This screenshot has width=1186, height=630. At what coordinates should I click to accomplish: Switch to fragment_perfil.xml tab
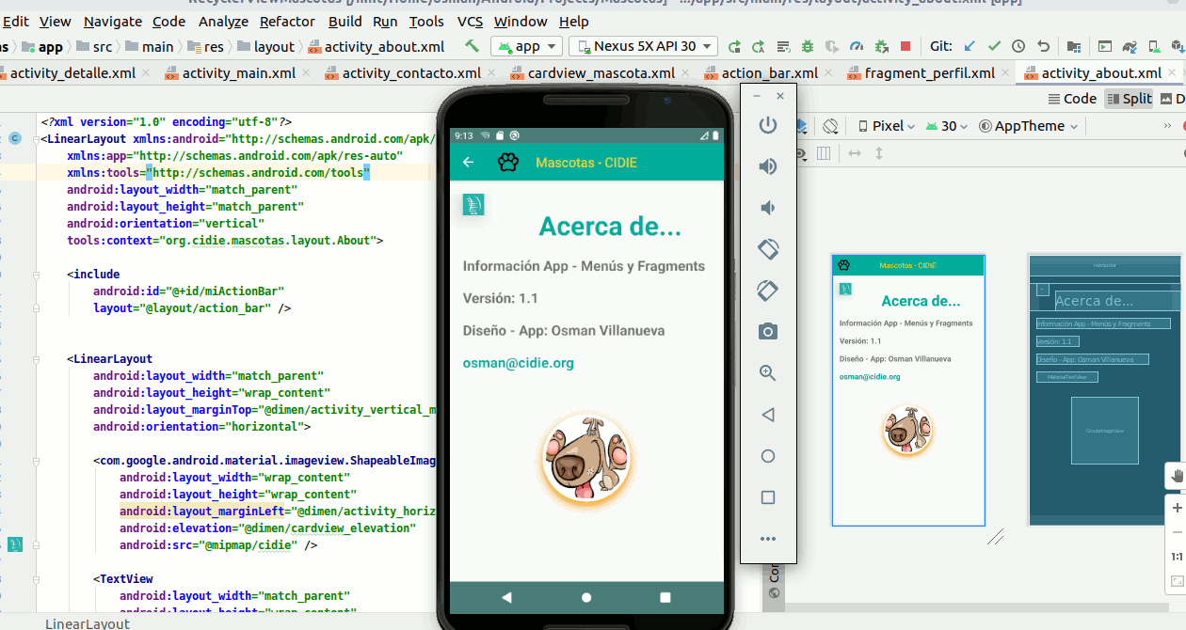click(929, 72)
